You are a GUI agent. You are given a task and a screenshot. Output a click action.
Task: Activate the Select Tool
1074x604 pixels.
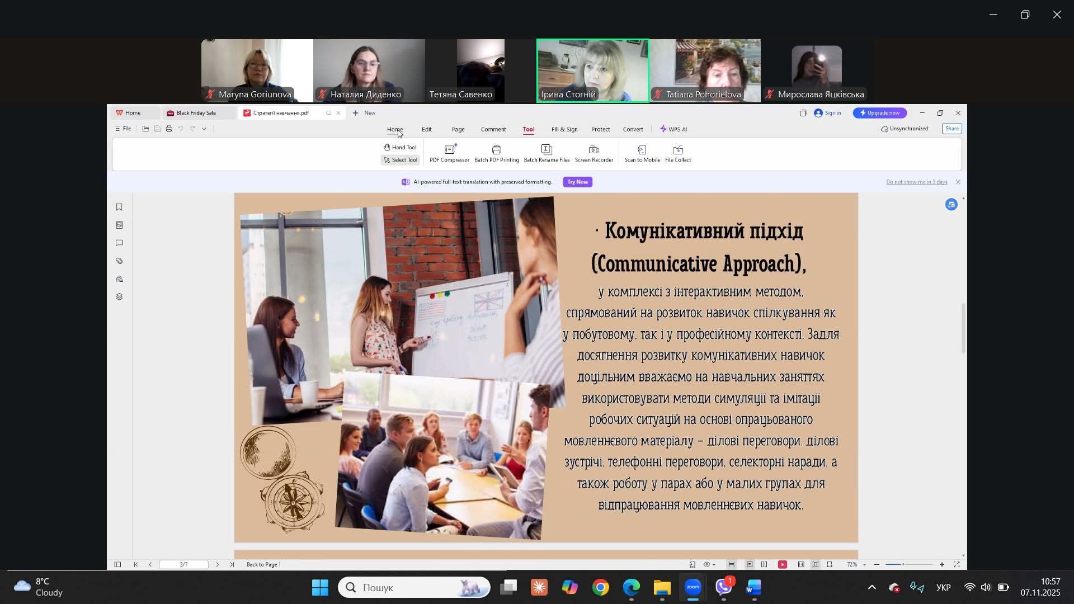point(400,160)
